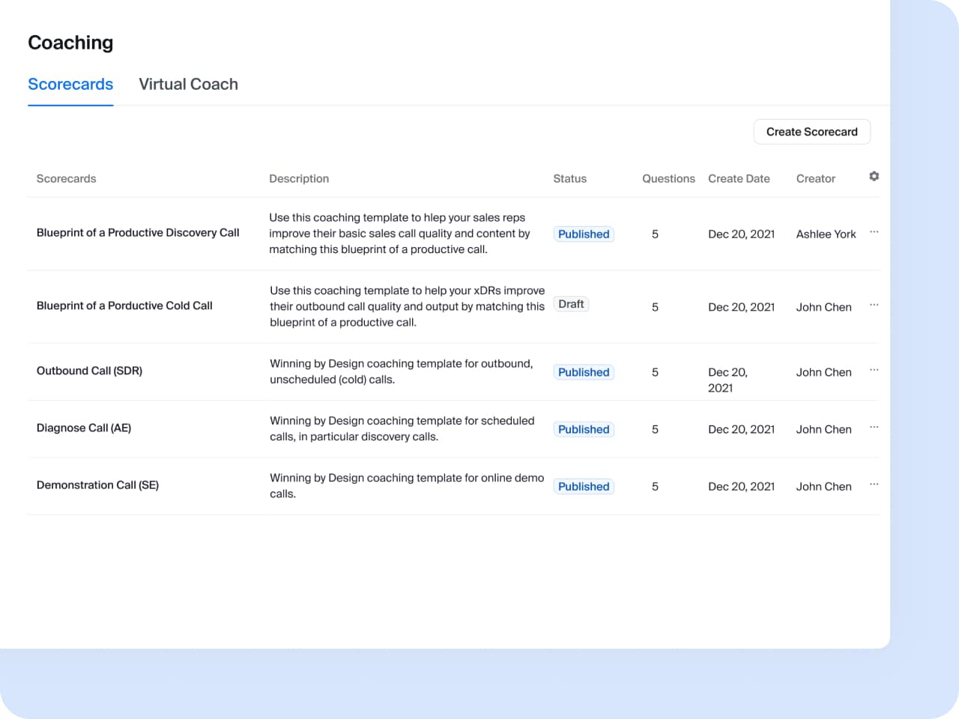Screen dimensions: 959x719
Task: Open table column settings gear icon
Action: tap(874, 176)
